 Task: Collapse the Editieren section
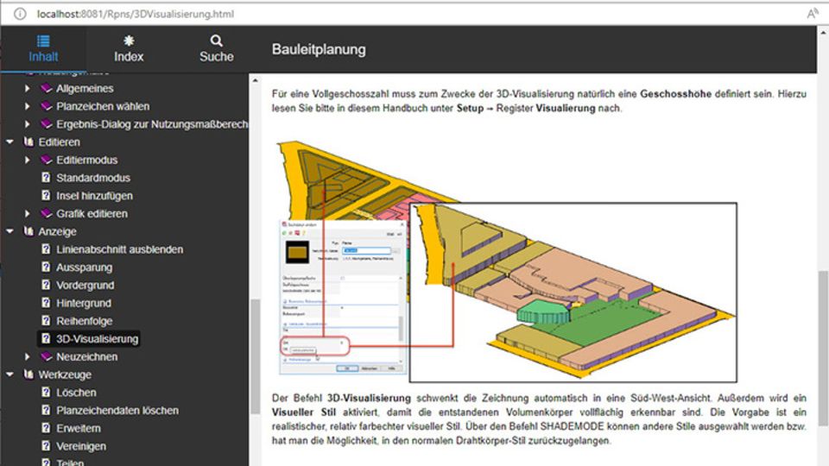tap(9, 142)
